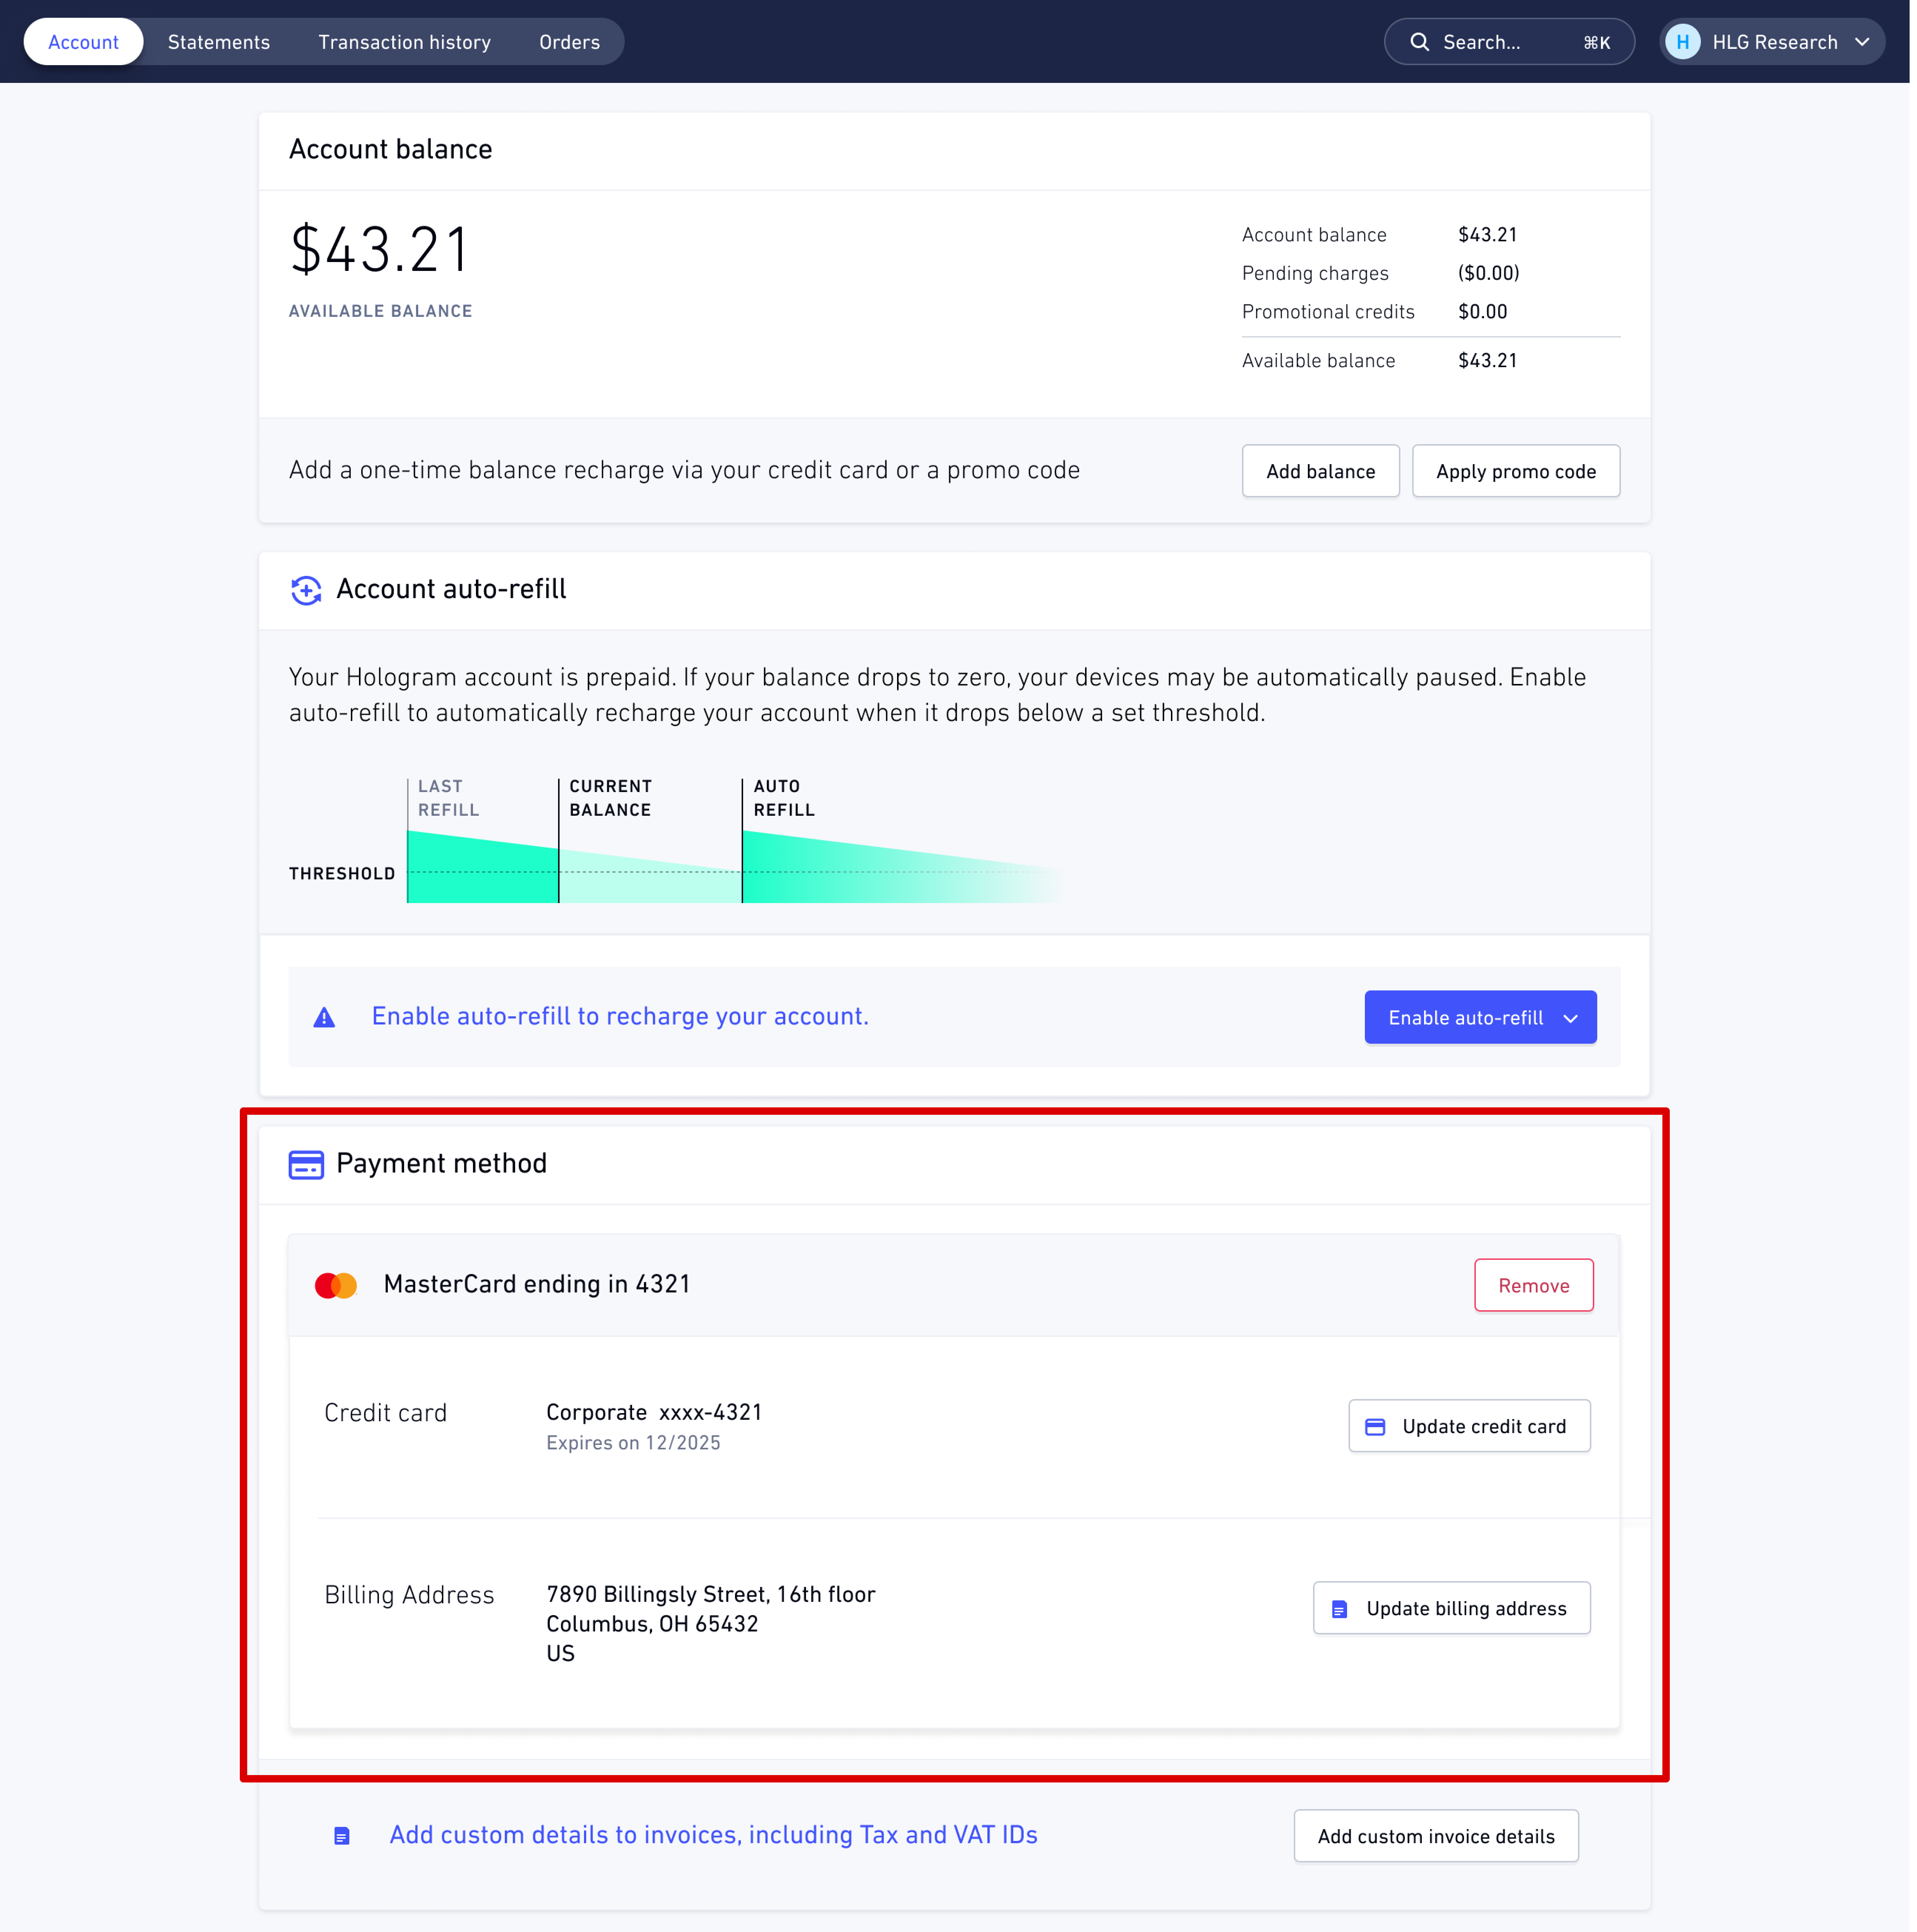Switch to the Statements tab
The image size is (1917, 1932).
tap(219, 42)
